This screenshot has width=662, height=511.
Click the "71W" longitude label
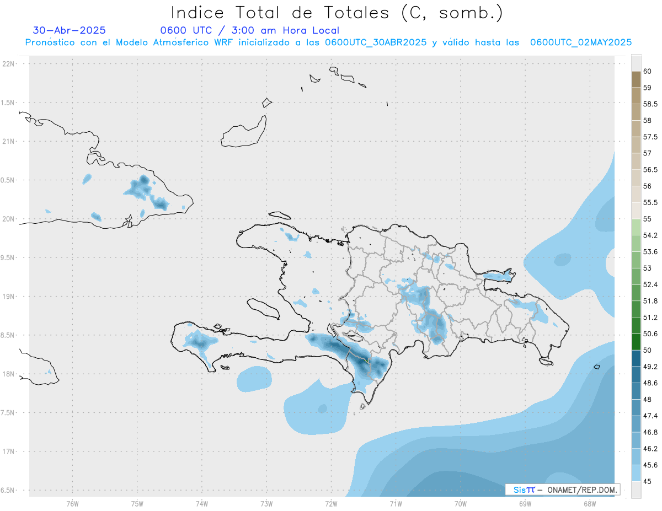pyautogui.click(x=396, y=504)
